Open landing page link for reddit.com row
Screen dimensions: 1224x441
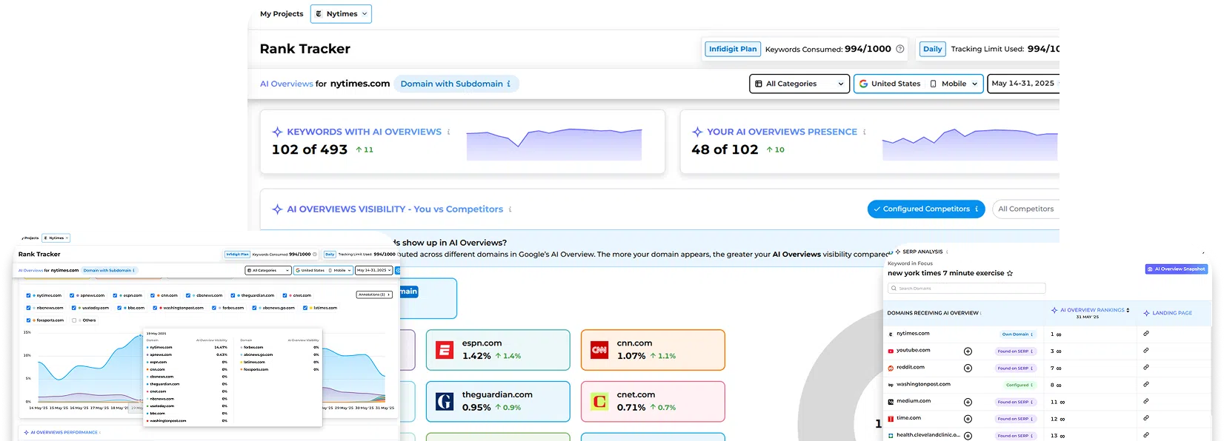click(x=1146, y=368)
